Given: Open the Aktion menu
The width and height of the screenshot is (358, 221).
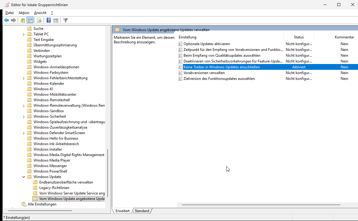Looking at the screenshot, I should pos(24,13).
